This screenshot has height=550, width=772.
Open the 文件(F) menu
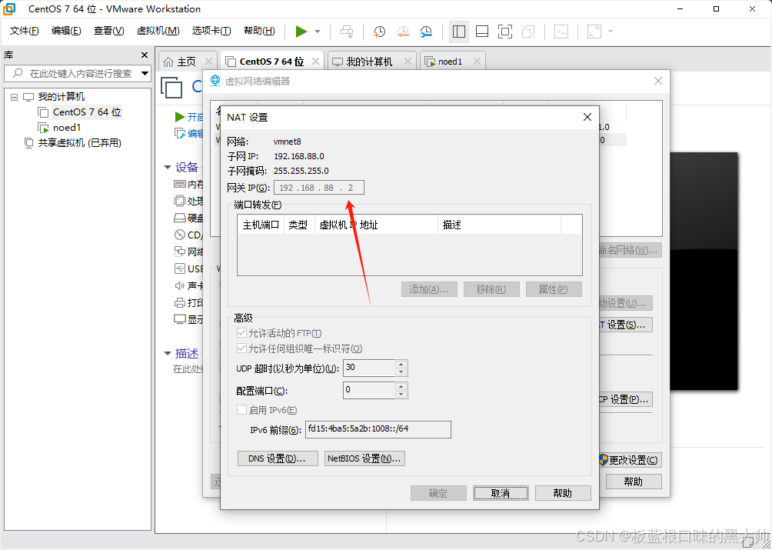pyautogui.click(x=24, y=31)
